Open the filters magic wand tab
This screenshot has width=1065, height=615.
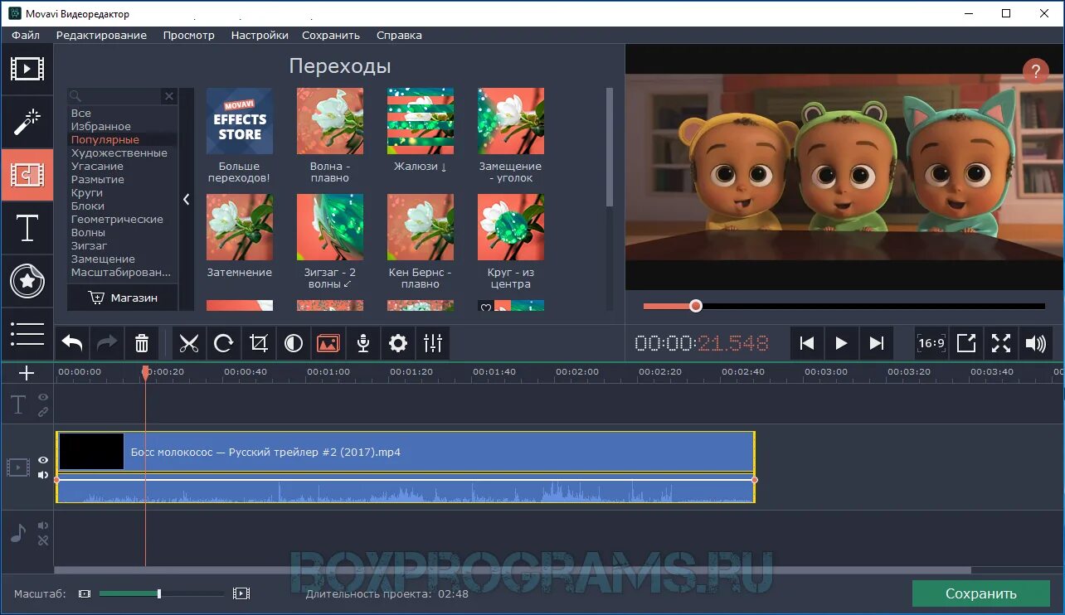[x=27, y=122]
